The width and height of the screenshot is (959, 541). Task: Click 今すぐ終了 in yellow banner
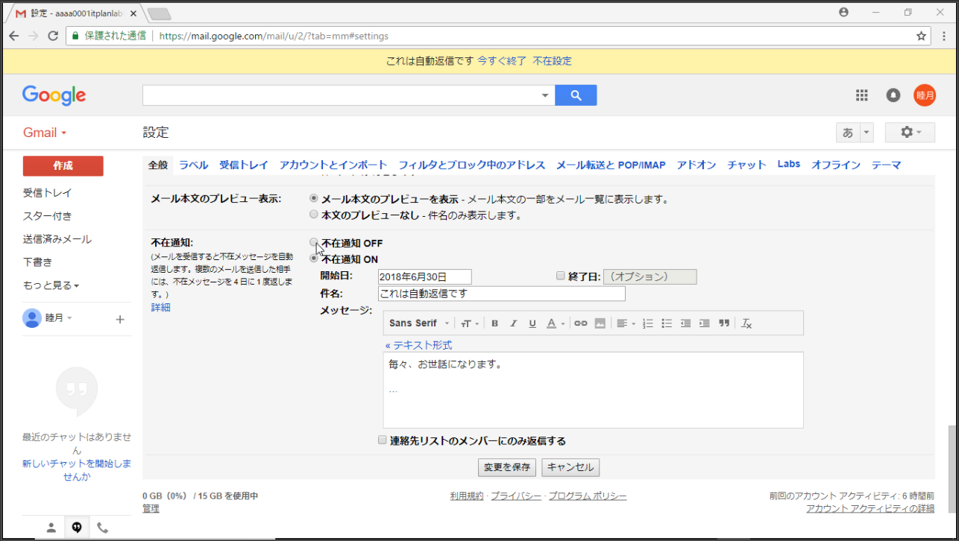(x=502, y=61)
